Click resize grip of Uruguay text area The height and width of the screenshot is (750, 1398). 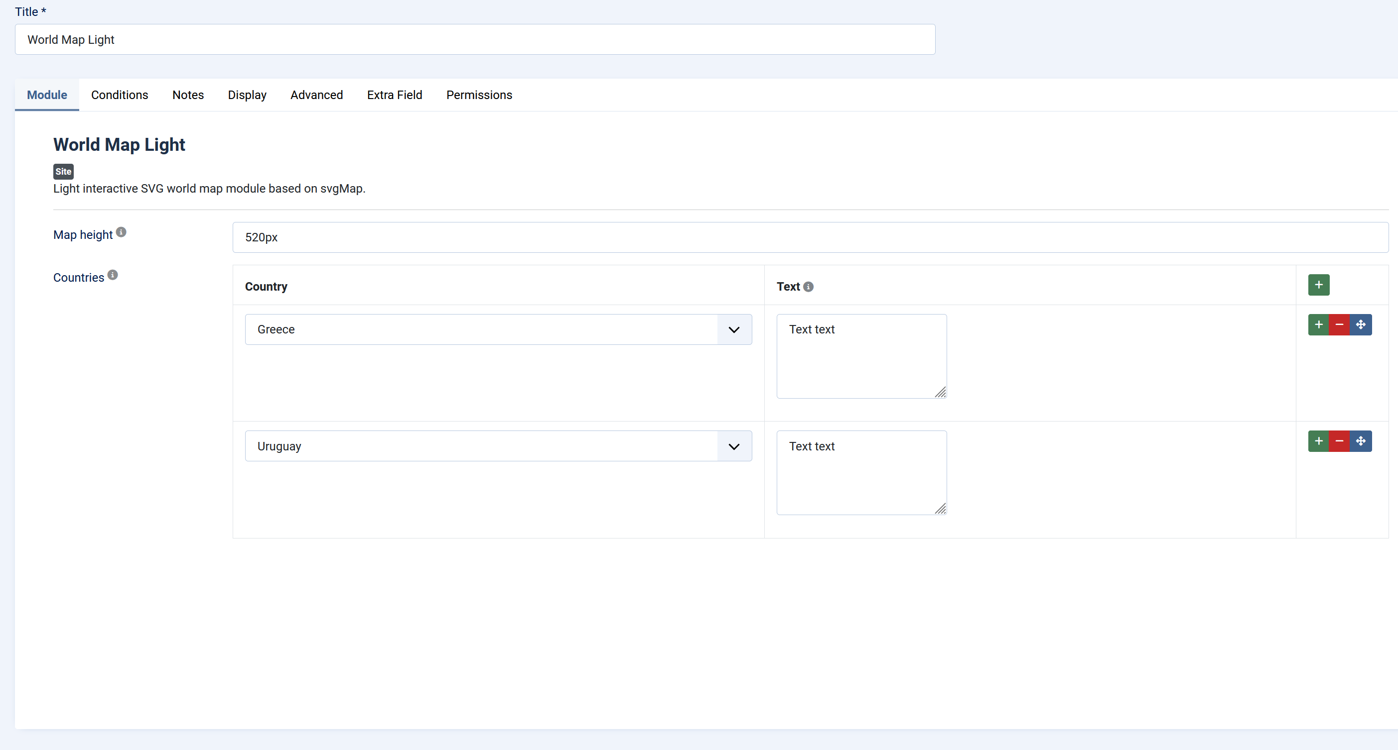pyautogui.click(x=941, y=509)
